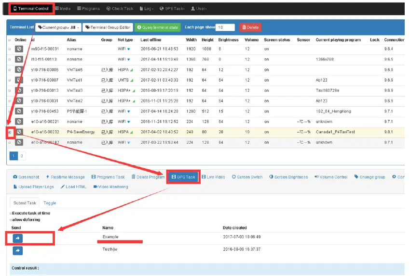Enable Execute task at time option
Screen dimensions: 410x276
[x=11, y=213]
